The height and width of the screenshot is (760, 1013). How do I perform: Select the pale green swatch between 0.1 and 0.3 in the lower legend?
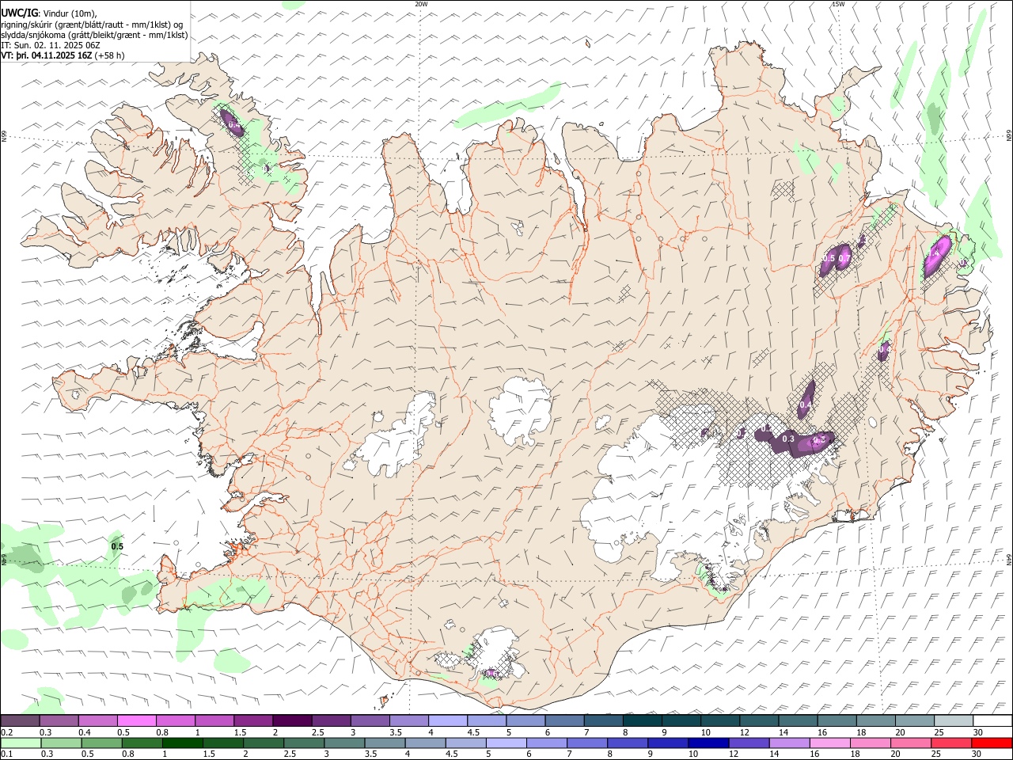click(21, 743)
